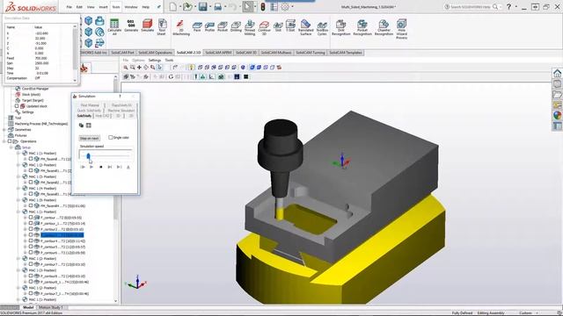Viewport: 563px width, 316px height.
Task: Choose the Contour 3D operation
Action: (x=264, y=27)
